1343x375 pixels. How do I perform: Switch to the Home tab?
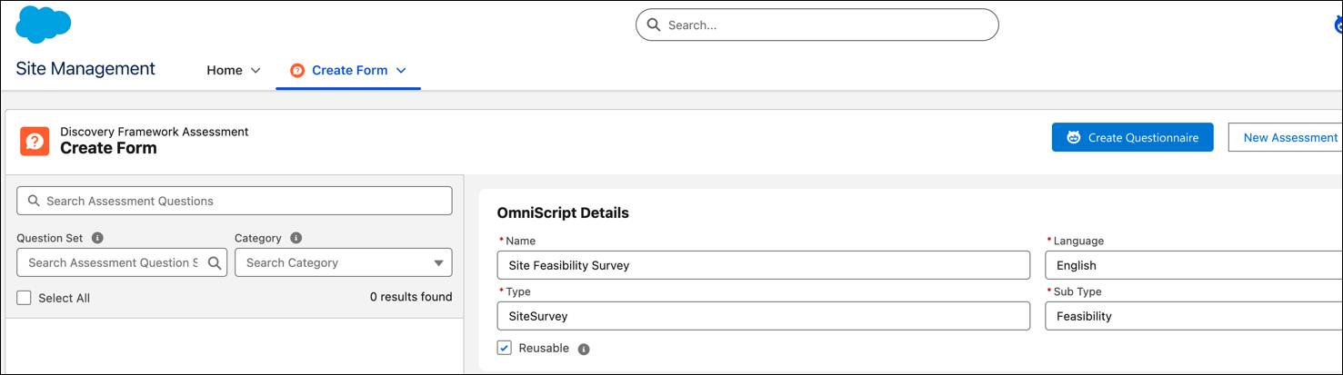tap(225, 71)
